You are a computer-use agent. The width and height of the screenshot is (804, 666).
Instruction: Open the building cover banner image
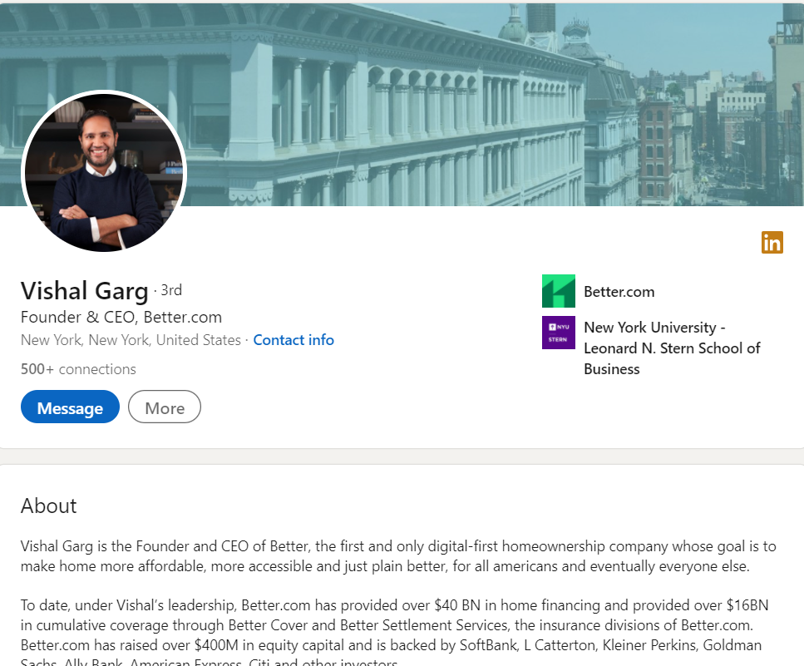point(402,105)
